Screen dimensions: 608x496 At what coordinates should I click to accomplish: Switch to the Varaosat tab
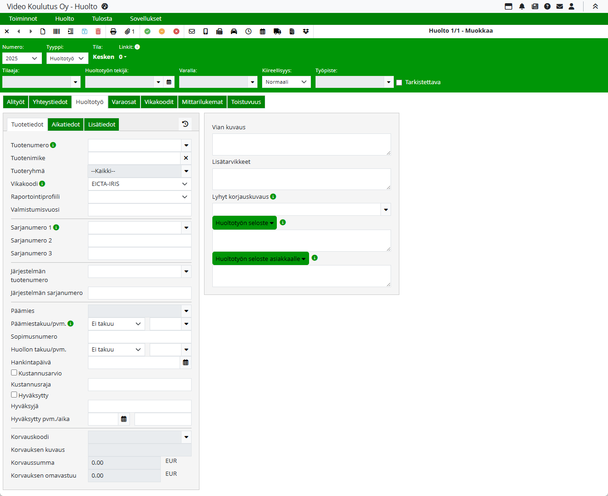click(124, 102)
